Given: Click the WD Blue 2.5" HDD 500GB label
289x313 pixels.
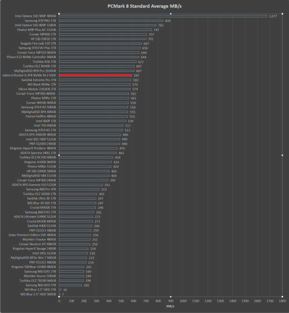Looking at the screenshot, I should [38, 294].
